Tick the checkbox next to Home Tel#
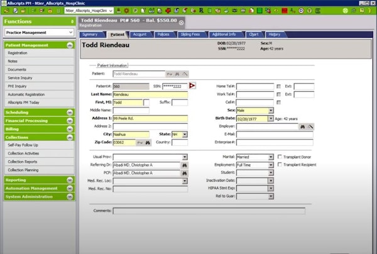 click(x=278, y=86)
